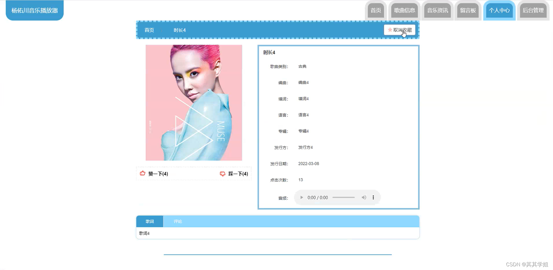Play the audio with the play button
553x270 pixels.
click(302, 198)
